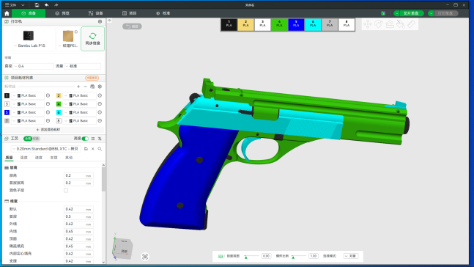
Task: Edit filament 2 preset settings
Action: click(x=100, y=95)
